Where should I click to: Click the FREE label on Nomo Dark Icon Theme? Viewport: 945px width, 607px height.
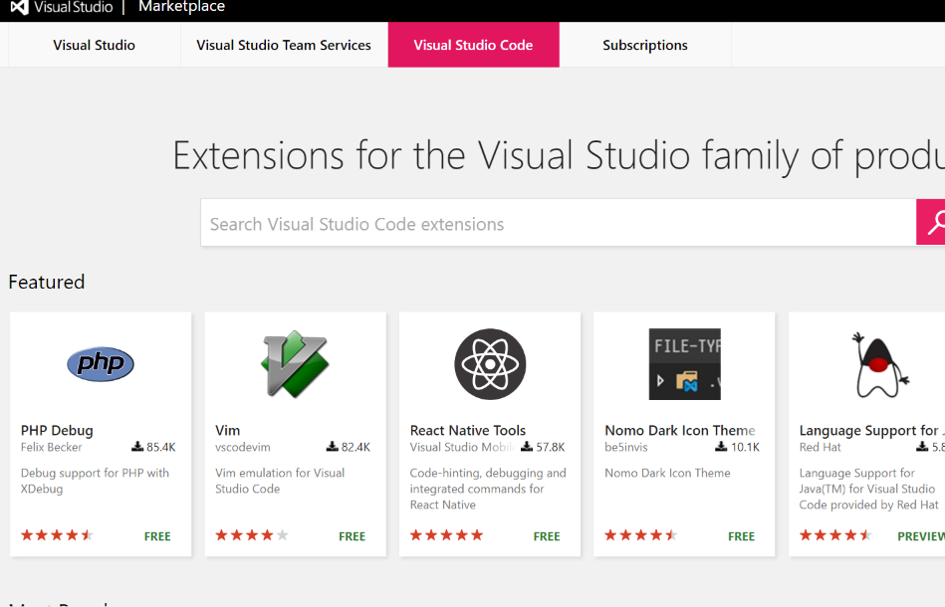tap(741, 536)
